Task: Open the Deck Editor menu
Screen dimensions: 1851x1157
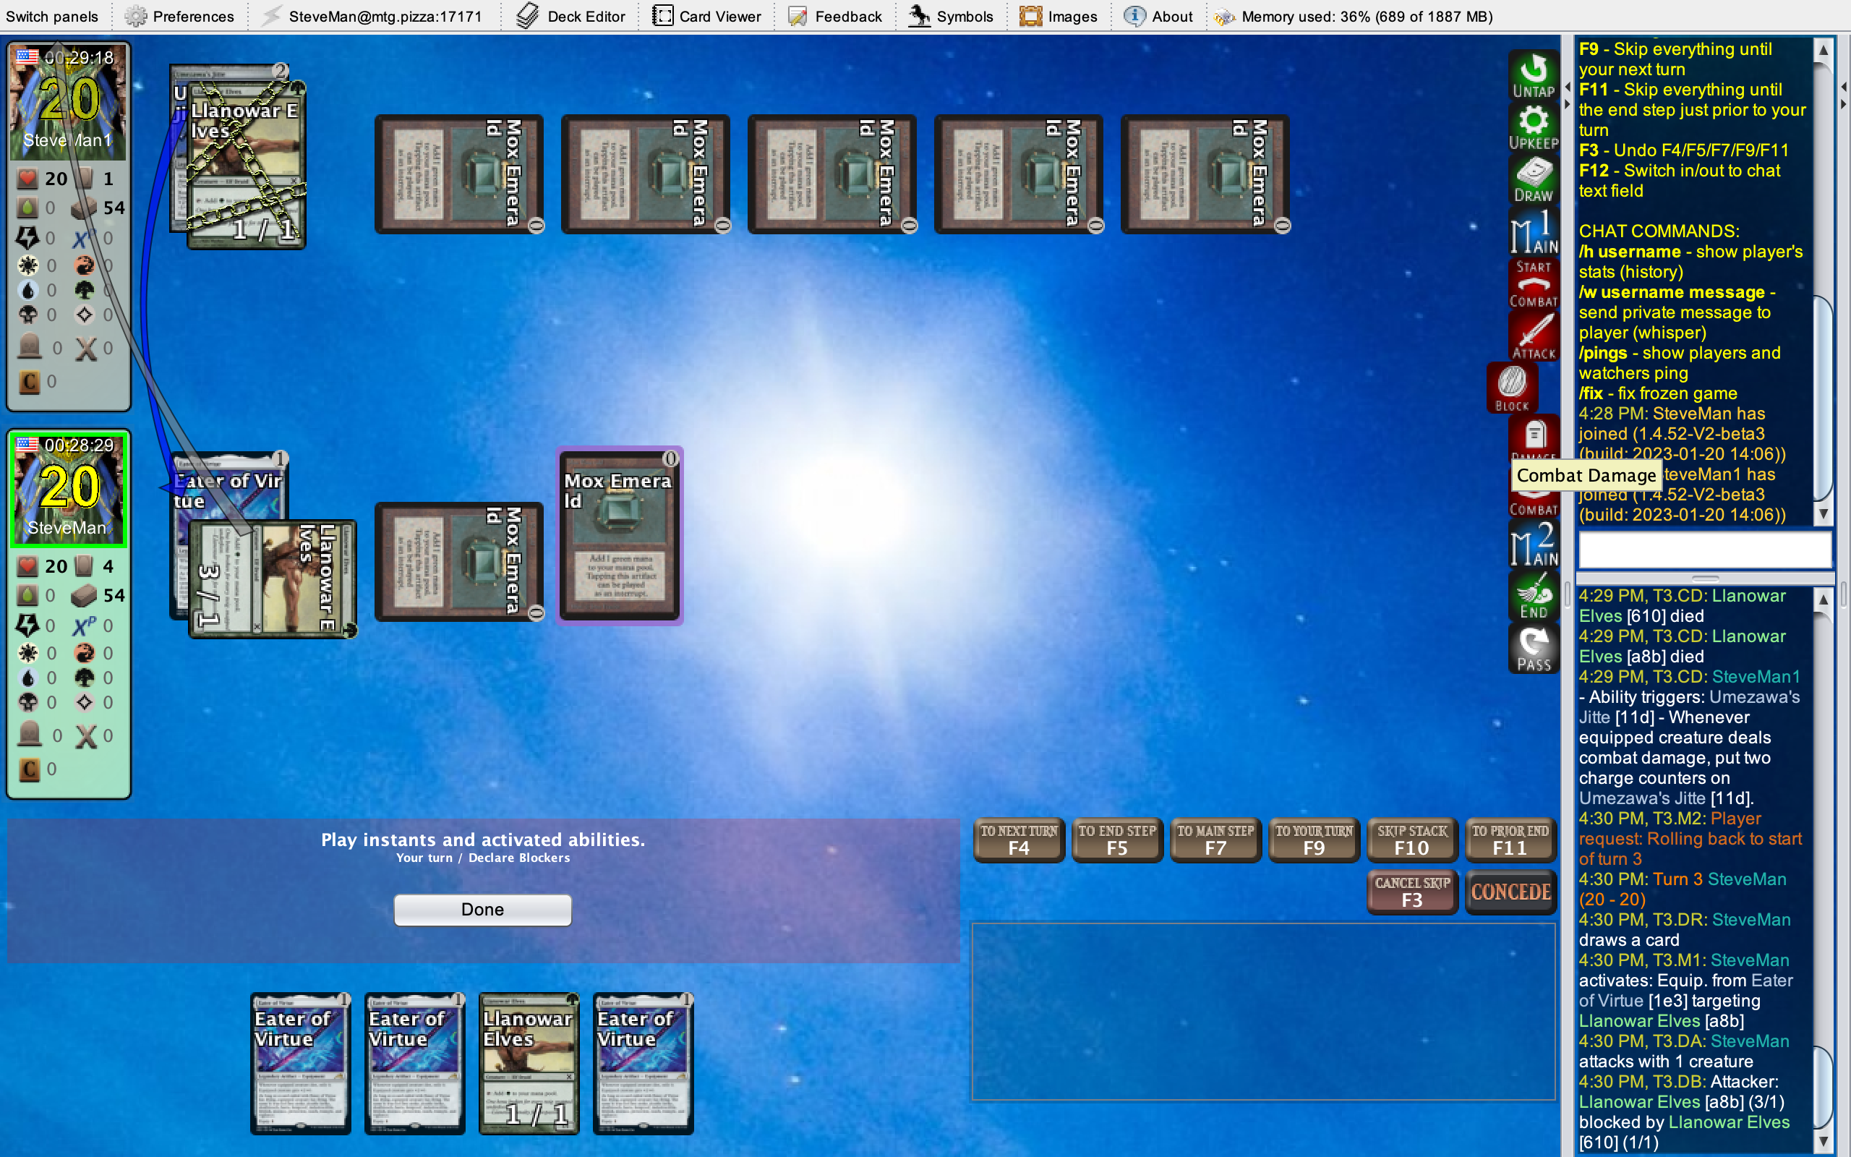Action: [x=570, y=16]
